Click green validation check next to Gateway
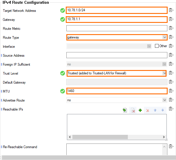This screenshot has height=160, width=176. coord(63,19)
